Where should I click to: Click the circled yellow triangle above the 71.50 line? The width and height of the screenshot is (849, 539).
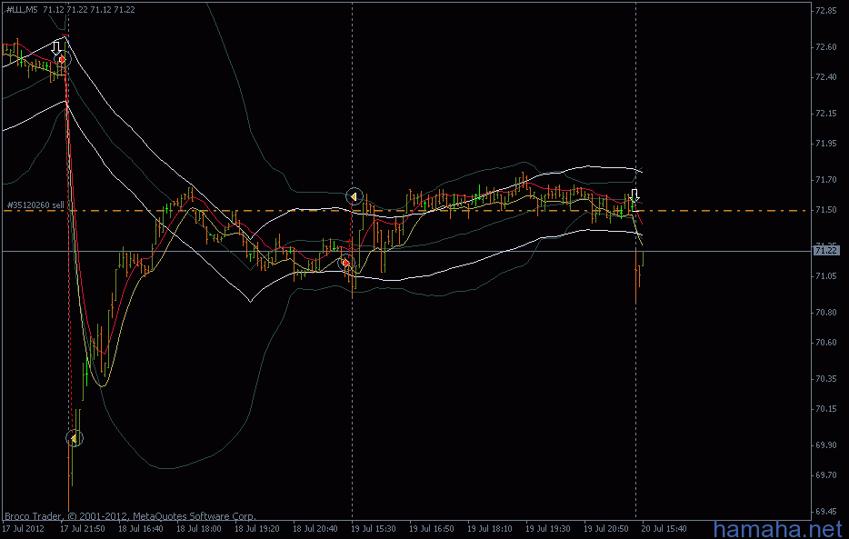pos(355,196)
